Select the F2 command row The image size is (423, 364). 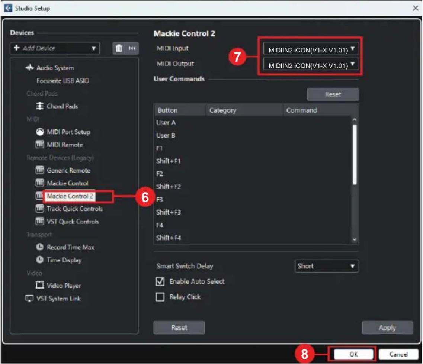pos(253,174)
